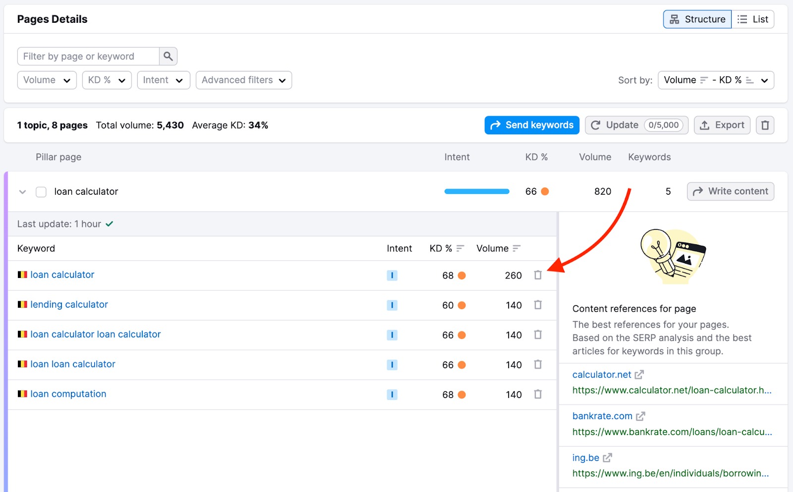Open calculator.net external link icon
793x492 pixels.
coord(639,375)
